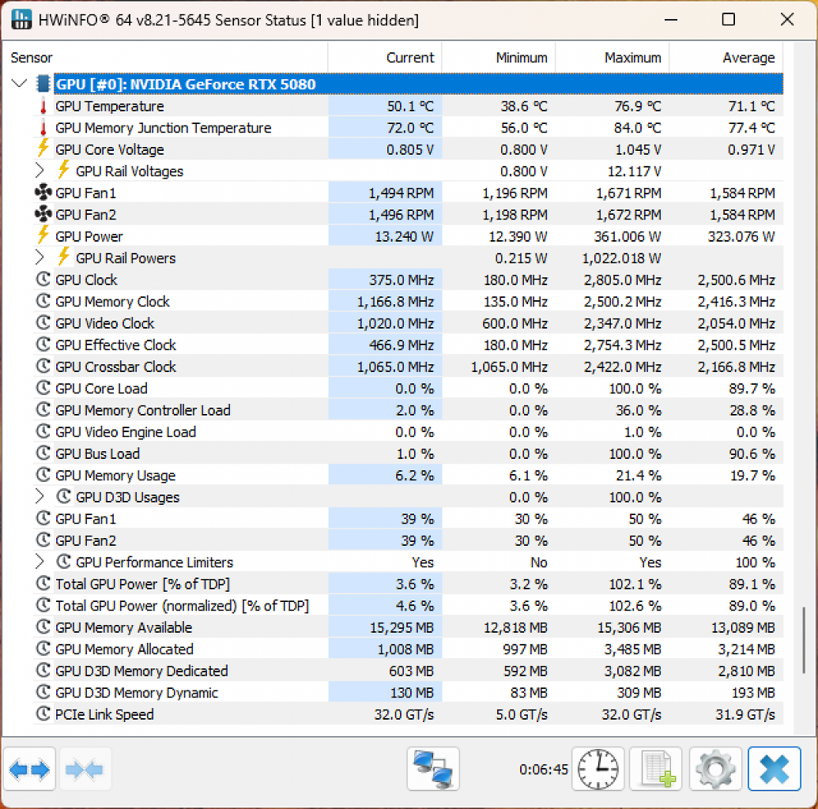Open sensor settings with the gear icon
The height and width of the screenshot is (809, 818).
point(715,769)
